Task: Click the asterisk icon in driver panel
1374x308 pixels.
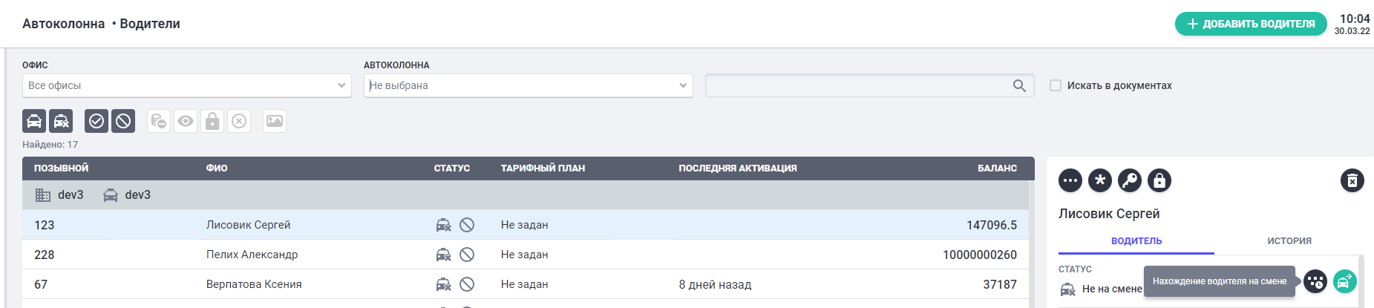Action: [1100, 180]
